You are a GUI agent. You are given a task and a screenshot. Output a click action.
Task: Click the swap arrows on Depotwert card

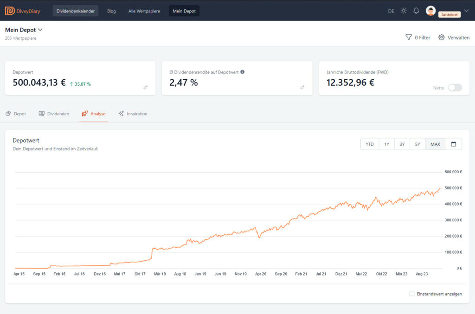tap(145, 88)
